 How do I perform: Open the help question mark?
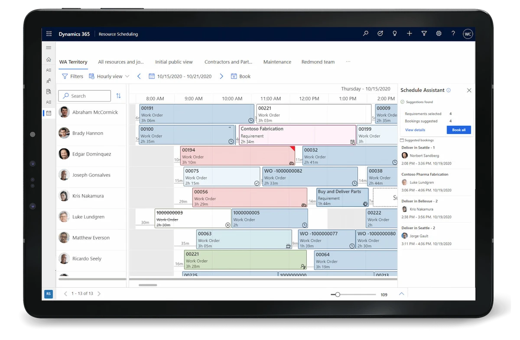coord(453,33)
